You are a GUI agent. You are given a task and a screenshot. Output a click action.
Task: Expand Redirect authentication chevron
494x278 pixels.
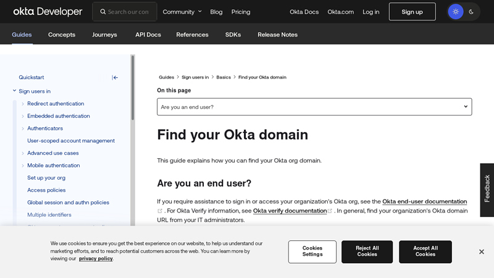click(23, 104)
